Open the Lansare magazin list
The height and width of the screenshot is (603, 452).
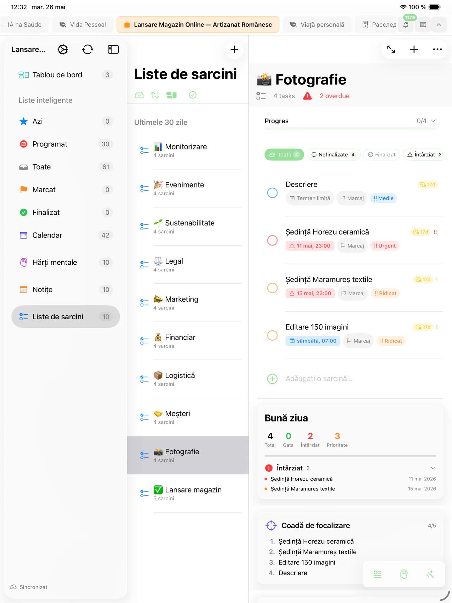tap(188, 493)
